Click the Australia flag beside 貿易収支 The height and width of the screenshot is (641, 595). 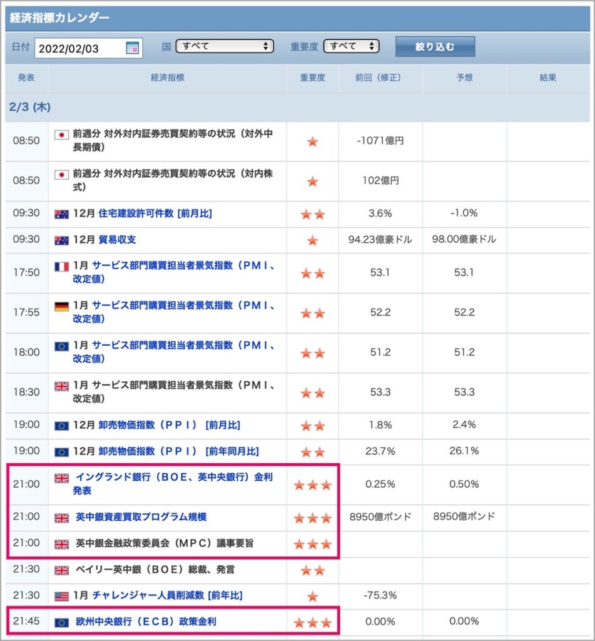61,240
